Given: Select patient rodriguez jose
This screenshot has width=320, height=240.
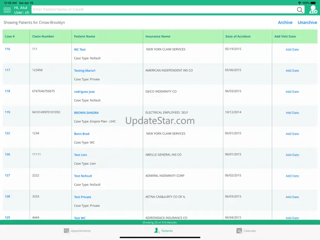Looking at the screenshot, I should pyautogui.click(x=84, y=92).
